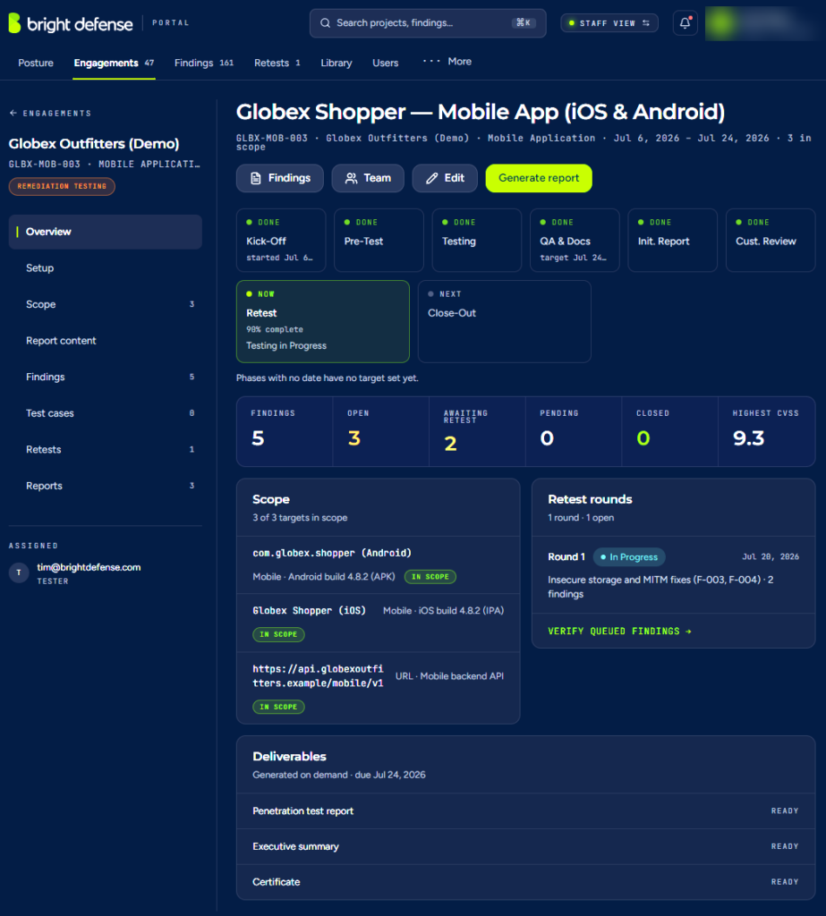Open the top Findings 161 tab

204,63
